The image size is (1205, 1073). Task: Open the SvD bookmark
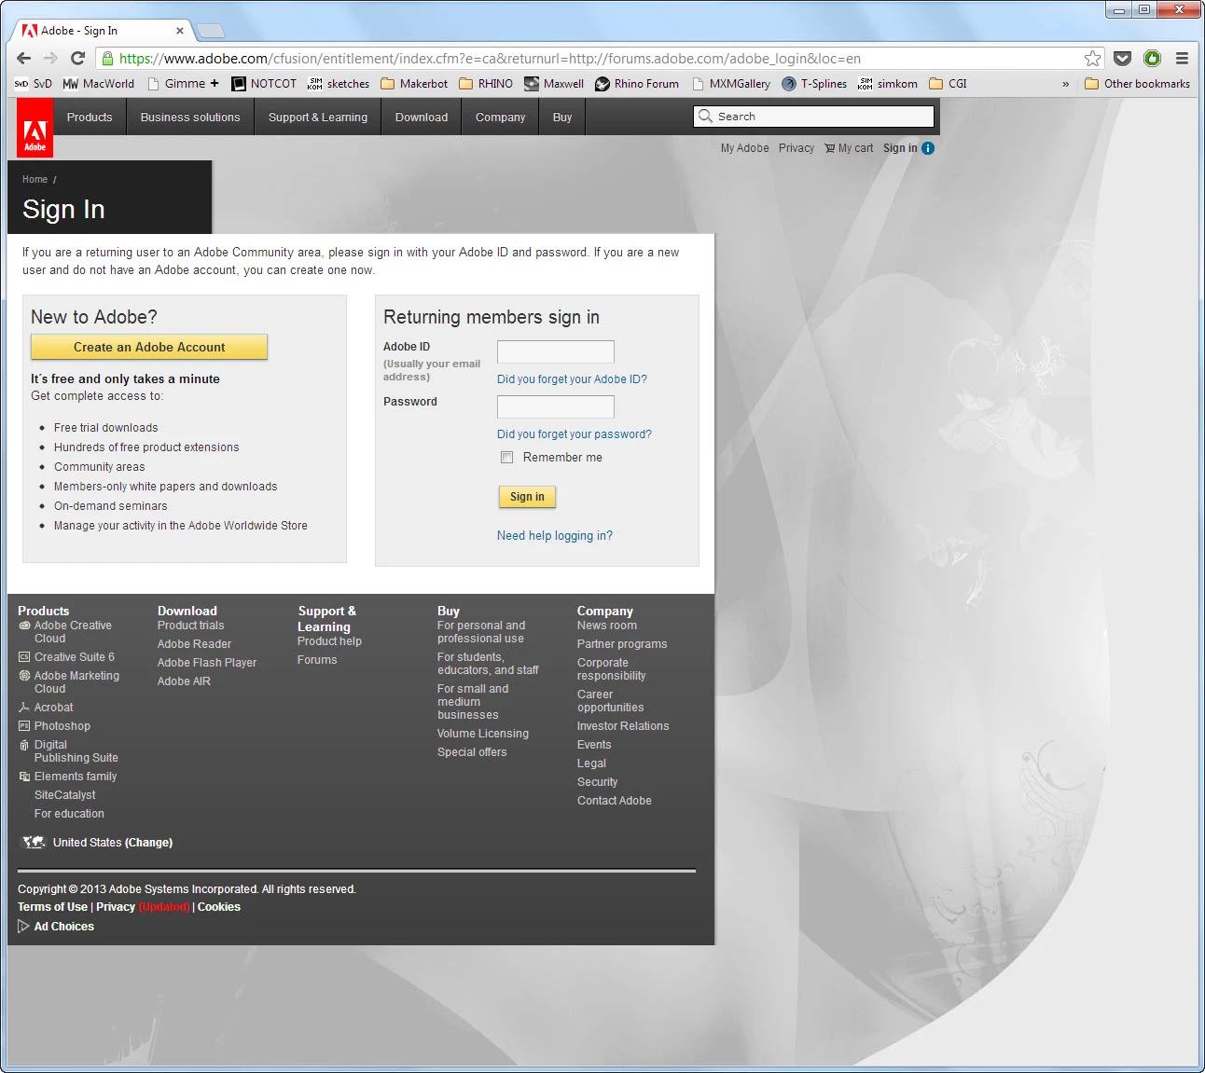[x=33, y=84]
